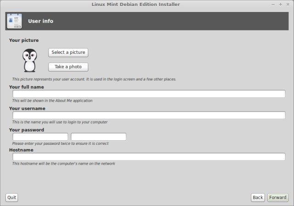Minimize the installer window
Screen dimensions: 294x206
[273, 5]
